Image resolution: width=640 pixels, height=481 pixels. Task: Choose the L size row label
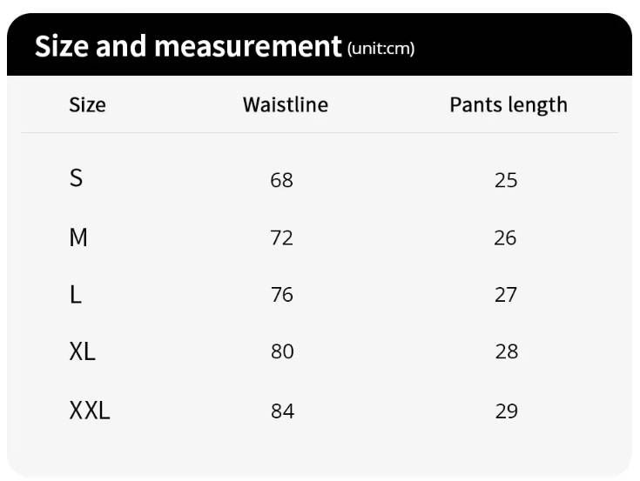point(76,295)
